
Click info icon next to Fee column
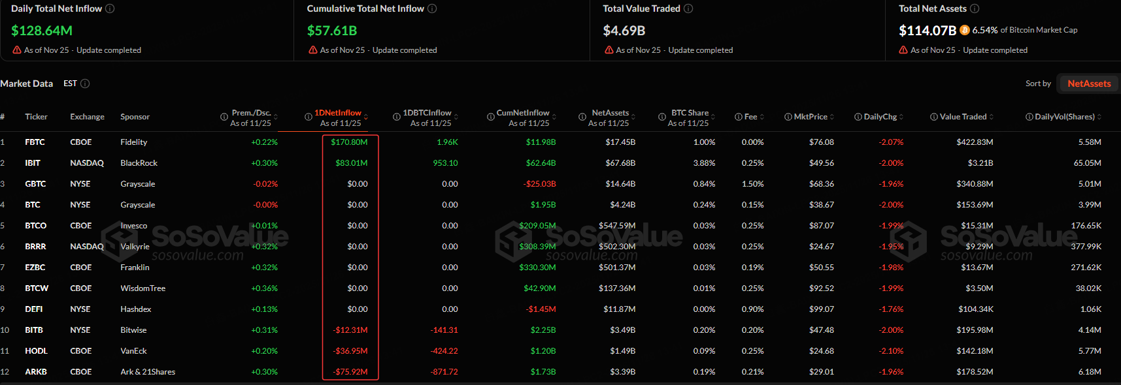point(739,117)
